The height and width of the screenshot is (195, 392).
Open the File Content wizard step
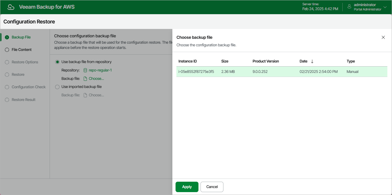pyautogui.click(x=21, y=50)
